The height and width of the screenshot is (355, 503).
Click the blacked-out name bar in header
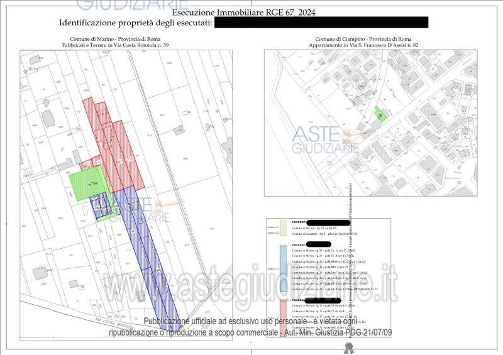tap(321, 23)
